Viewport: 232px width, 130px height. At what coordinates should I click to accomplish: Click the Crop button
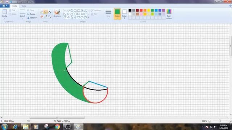pyautogui.click(x=30, y=10)
